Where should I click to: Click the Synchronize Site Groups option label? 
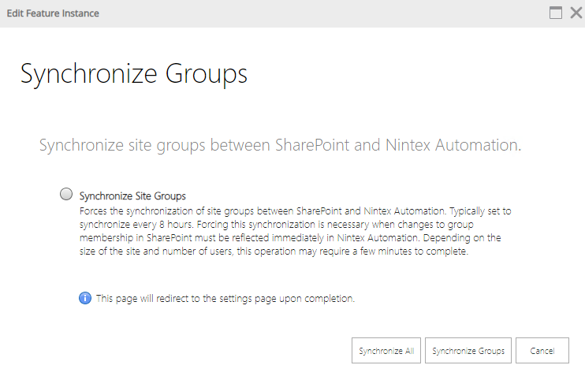coord(132,196)
